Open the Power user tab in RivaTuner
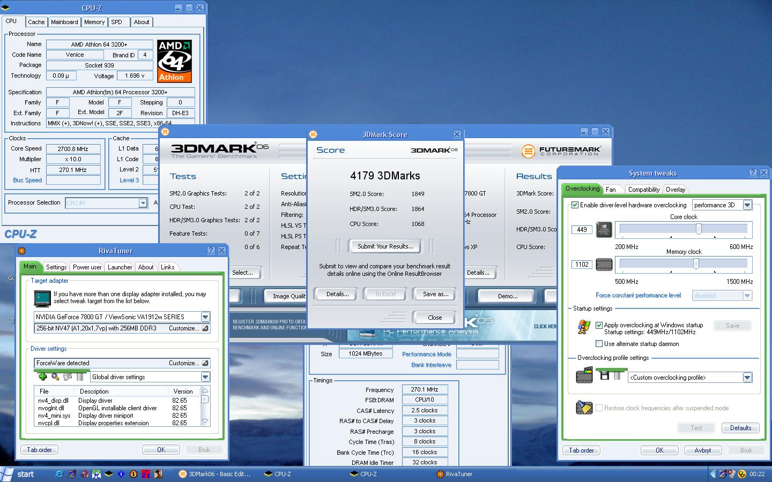 pyautogui.click(x=87, y=267)
